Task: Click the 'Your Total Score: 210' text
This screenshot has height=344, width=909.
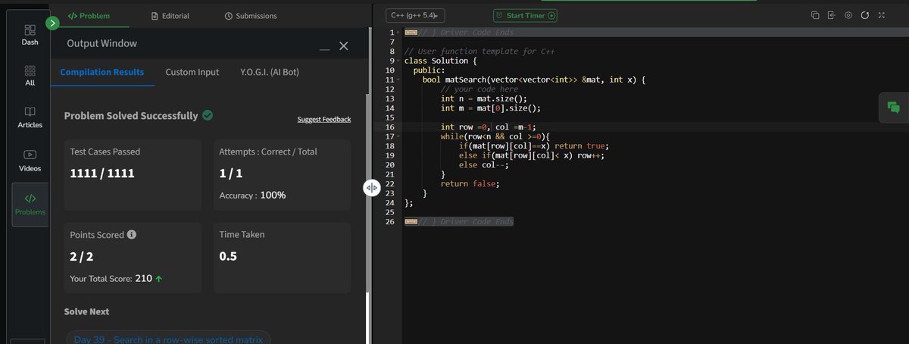Action: pos(111,278)
